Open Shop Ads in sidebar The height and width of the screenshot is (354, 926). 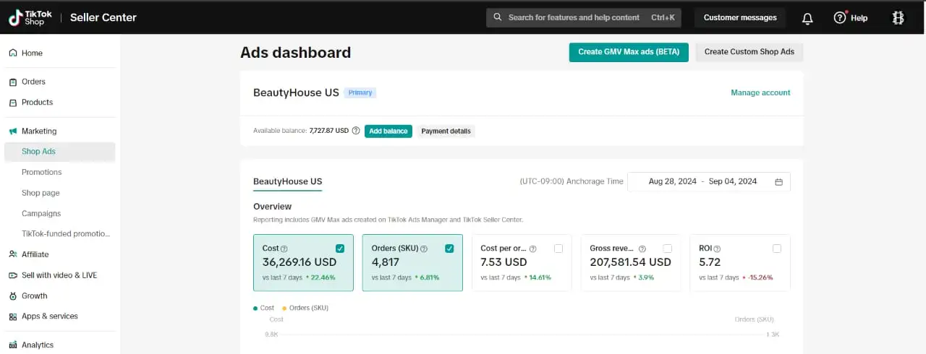[39, 152]
